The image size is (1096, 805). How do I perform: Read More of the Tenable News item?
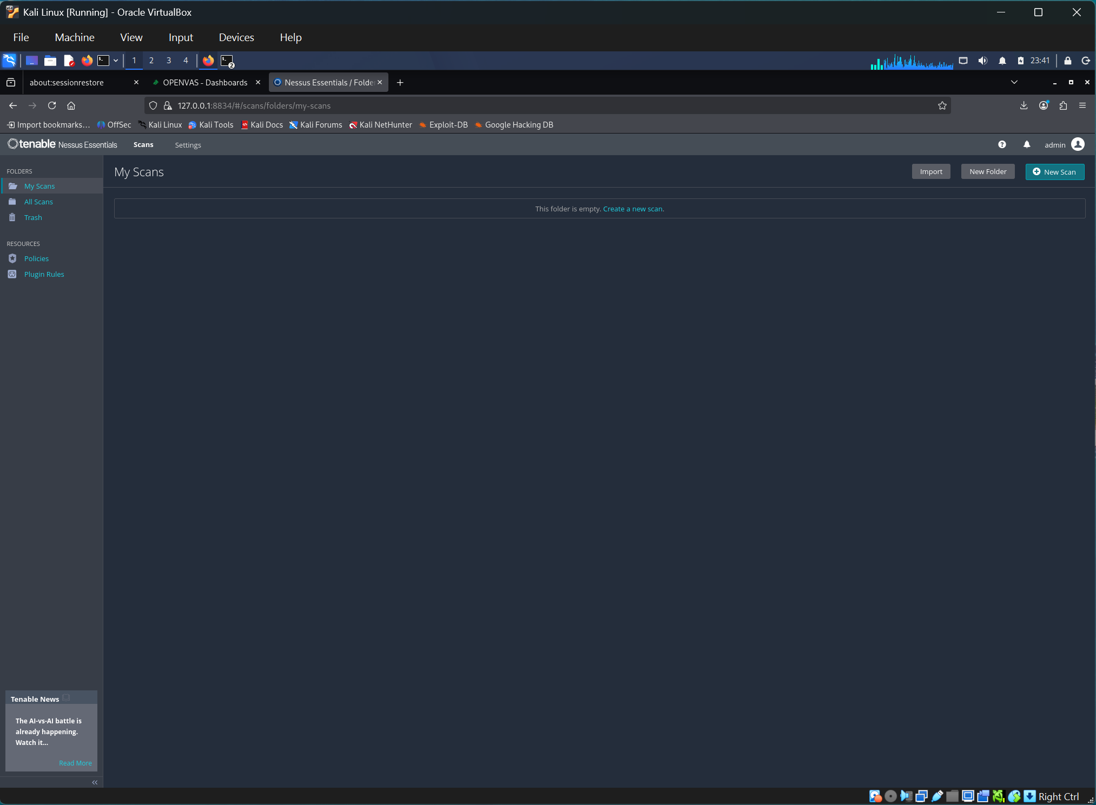point(75,763)
